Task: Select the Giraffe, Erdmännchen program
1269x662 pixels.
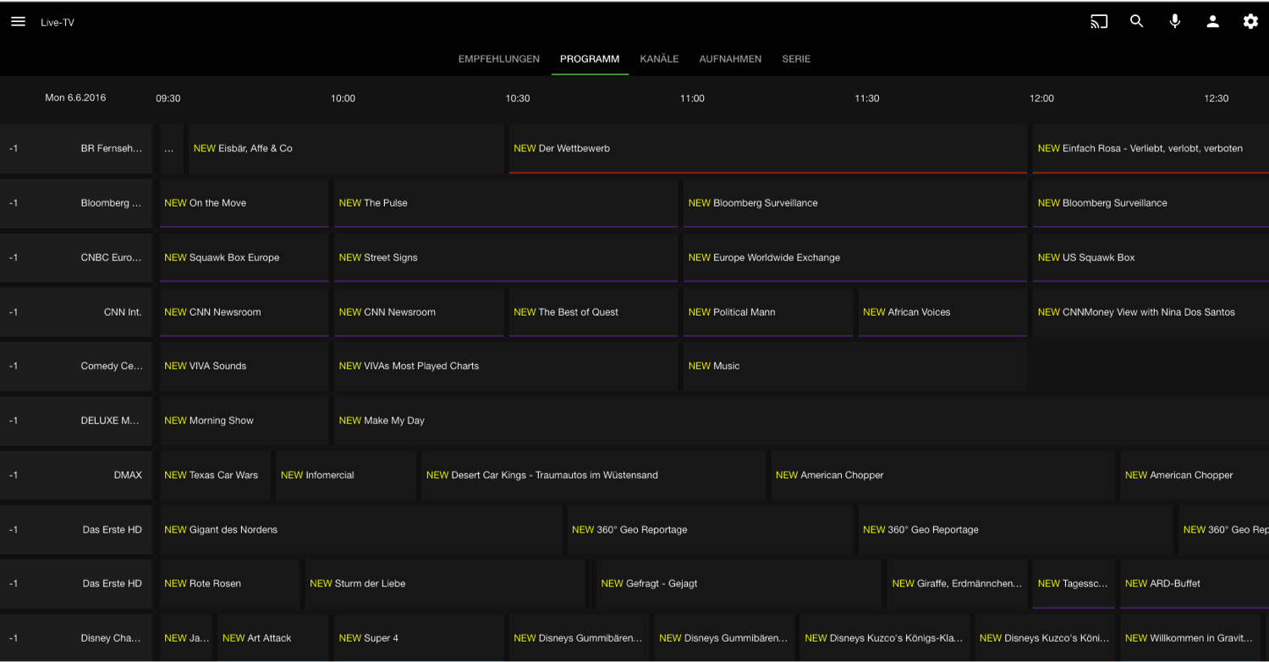Action: pyautogui.click(x=957, y=584)
